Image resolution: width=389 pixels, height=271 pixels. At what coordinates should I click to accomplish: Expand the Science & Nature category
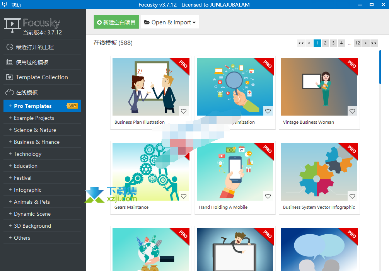[10, 130]
